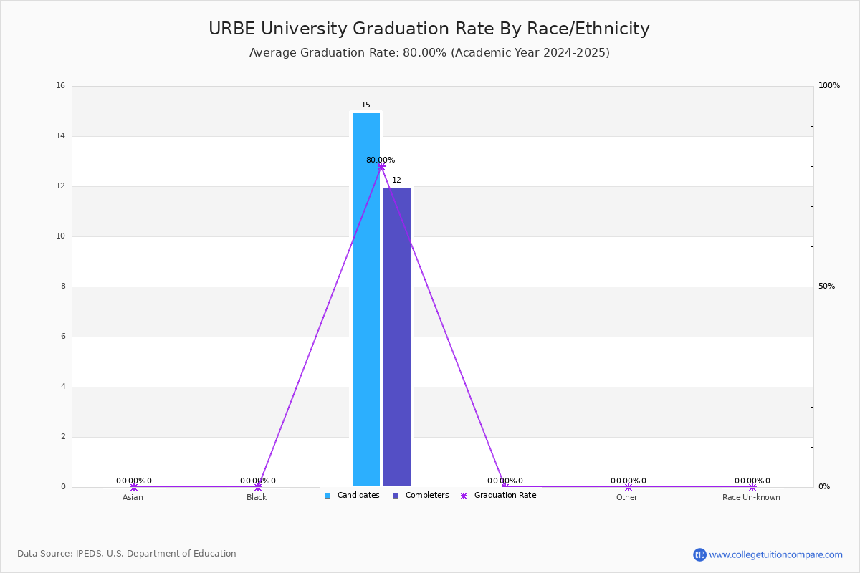Click the 80.00% graduation rate peak marker
The width and height of the screenshot is (860, 573).
click(x=381, y=166)
